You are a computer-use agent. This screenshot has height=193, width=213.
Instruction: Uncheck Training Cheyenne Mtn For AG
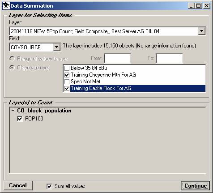pos(67,75)
